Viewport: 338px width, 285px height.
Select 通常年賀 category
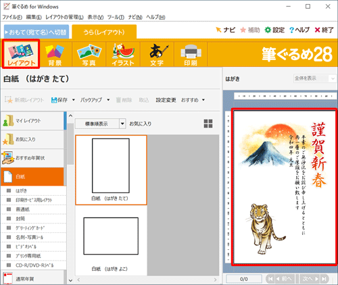pos(32,278)
